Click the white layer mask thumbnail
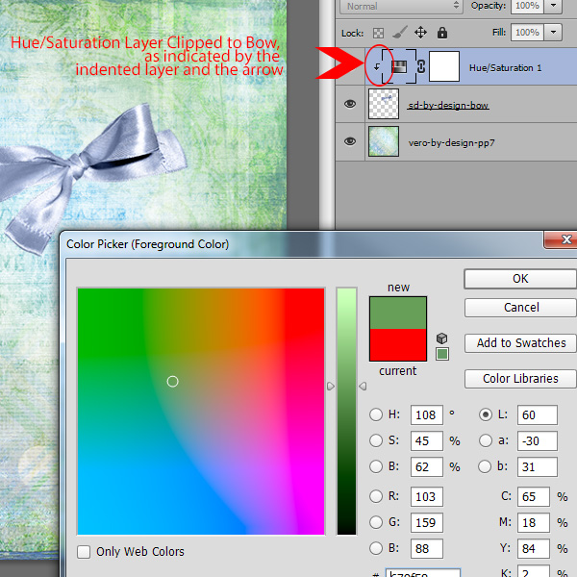Viewport: 577px width, 577px height. (x=444, y=66)
